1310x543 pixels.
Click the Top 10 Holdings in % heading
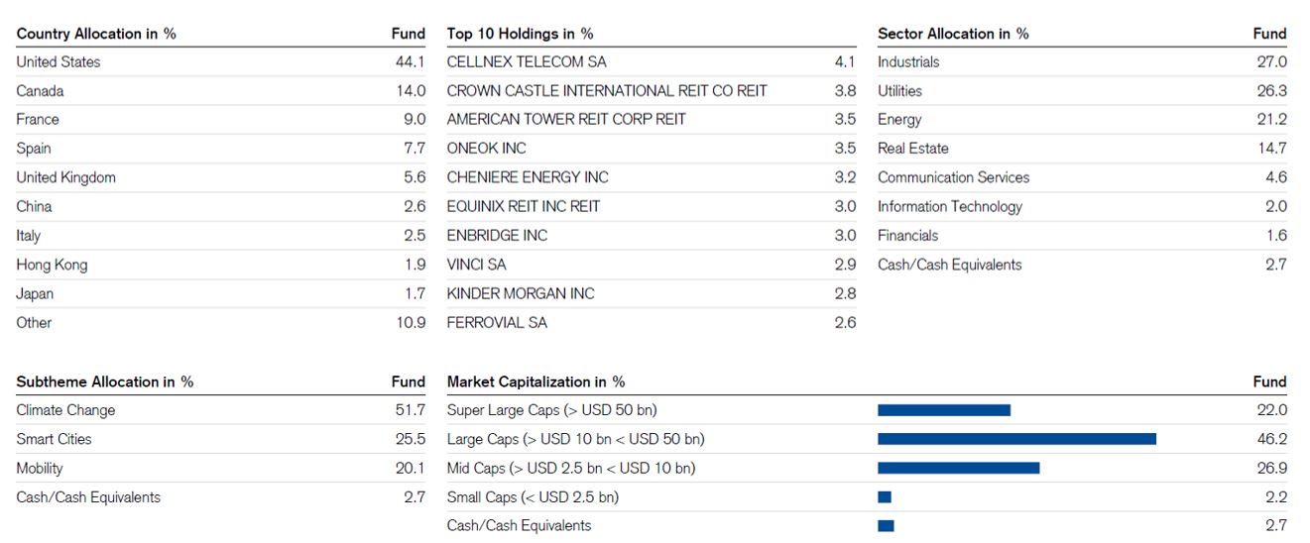coord(521,34)
